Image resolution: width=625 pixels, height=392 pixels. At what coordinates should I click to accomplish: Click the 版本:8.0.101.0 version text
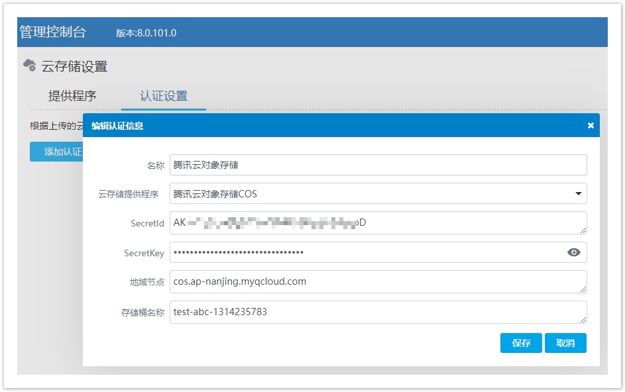146,33
